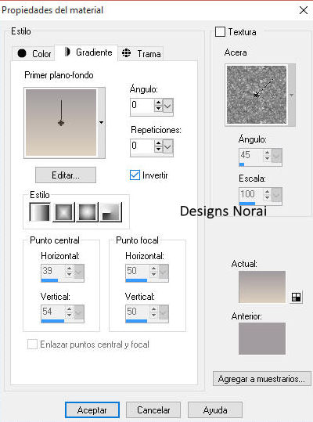The height and width of the screenshot is (422, 313).
Task: Click the Anterior color swatch
Action: [x=262, y=338]
